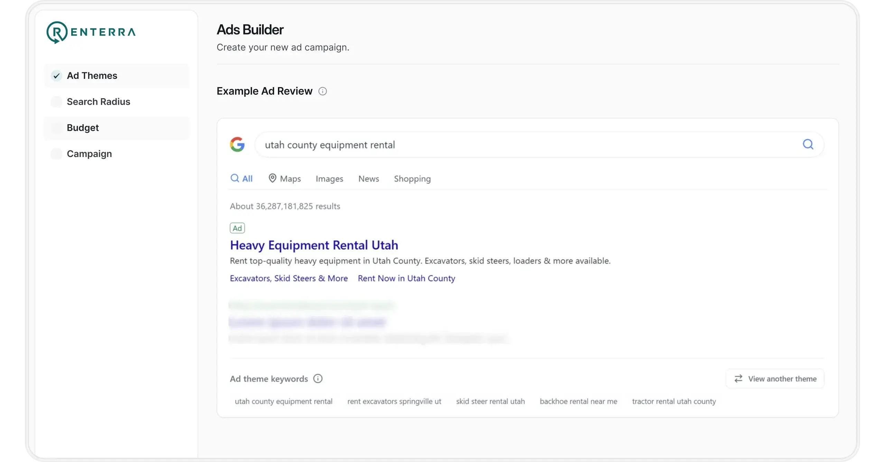Open the Budget step in sidebar
This screenshot has width=885, height=462.
click(x=83, y=128)
